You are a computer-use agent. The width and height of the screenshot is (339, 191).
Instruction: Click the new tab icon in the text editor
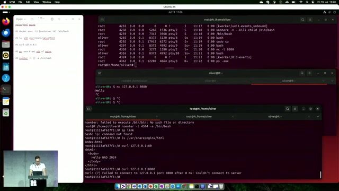[x=32, y=19]
